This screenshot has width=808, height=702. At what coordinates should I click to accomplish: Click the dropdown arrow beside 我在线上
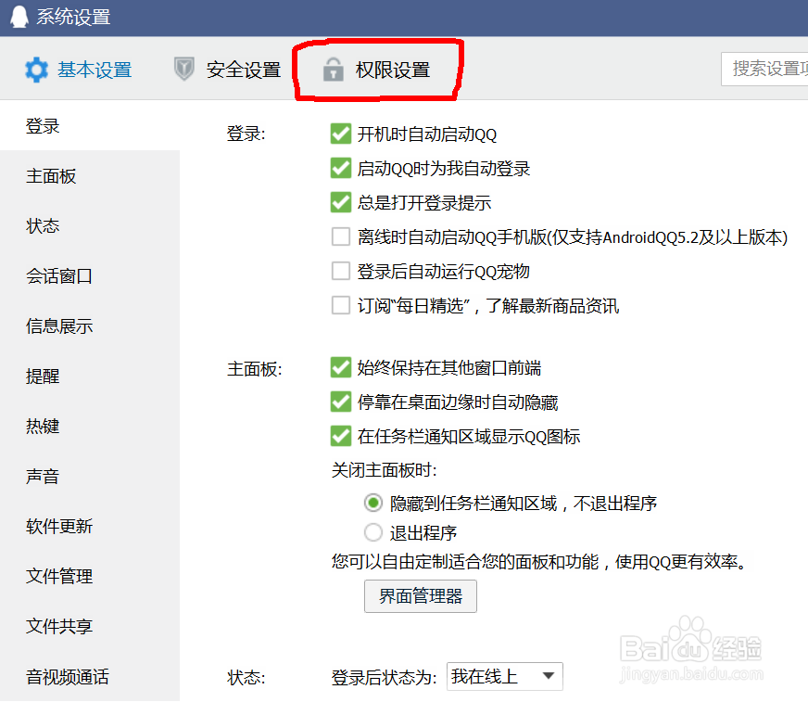click(x=549, y=676)
